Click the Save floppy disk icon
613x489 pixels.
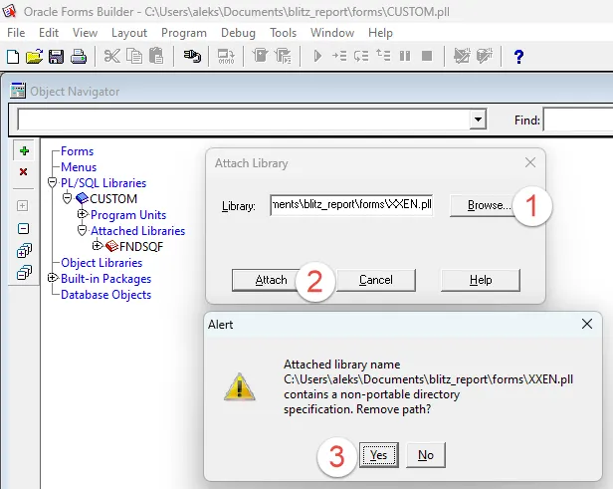tap(57, 57)
